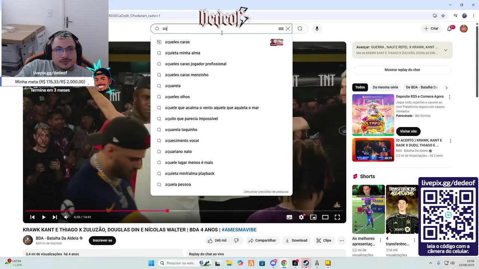Click "Denunciar previsões de pesquisa" link

[x=266, y=192]
